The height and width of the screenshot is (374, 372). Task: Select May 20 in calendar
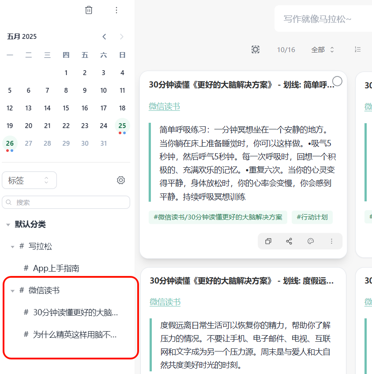tap(29, 126)
